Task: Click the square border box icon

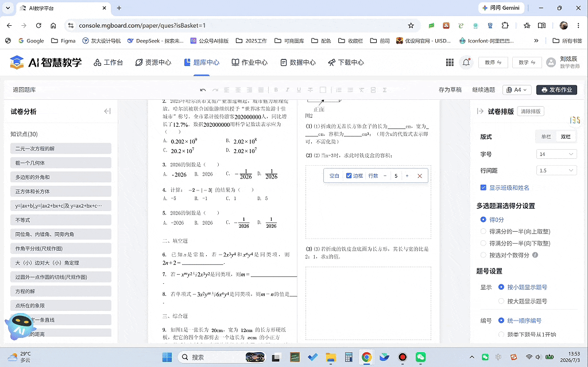Action: [x=323, y=90]
